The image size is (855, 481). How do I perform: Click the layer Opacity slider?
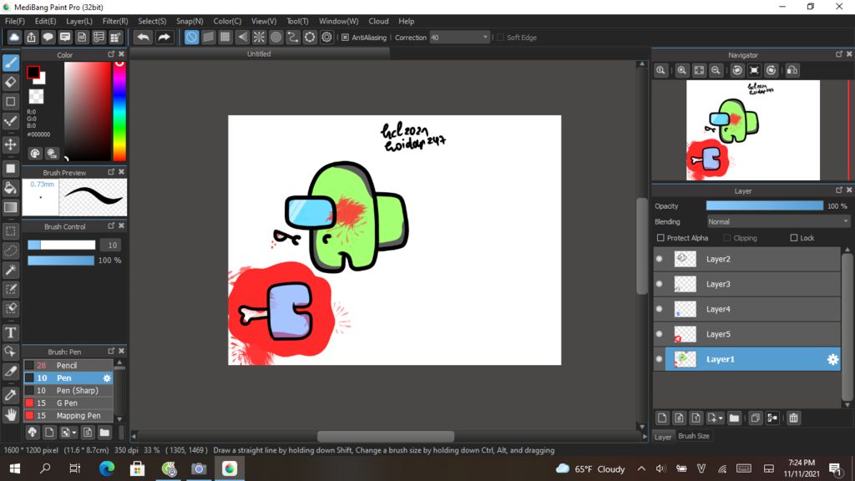click(x=765, y=205)
